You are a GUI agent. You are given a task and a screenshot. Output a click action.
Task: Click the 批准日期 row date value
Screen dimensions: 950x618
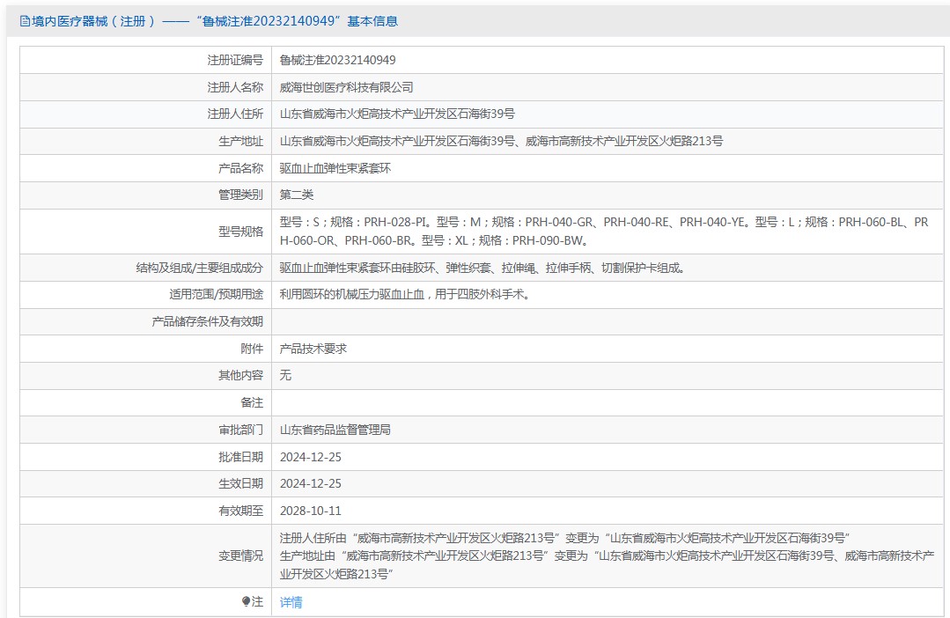click(x=310, y=457)
